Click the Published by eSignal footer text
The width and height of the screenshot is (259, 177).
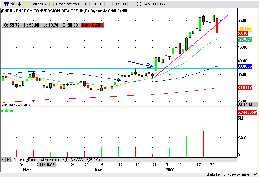[231, 175]
